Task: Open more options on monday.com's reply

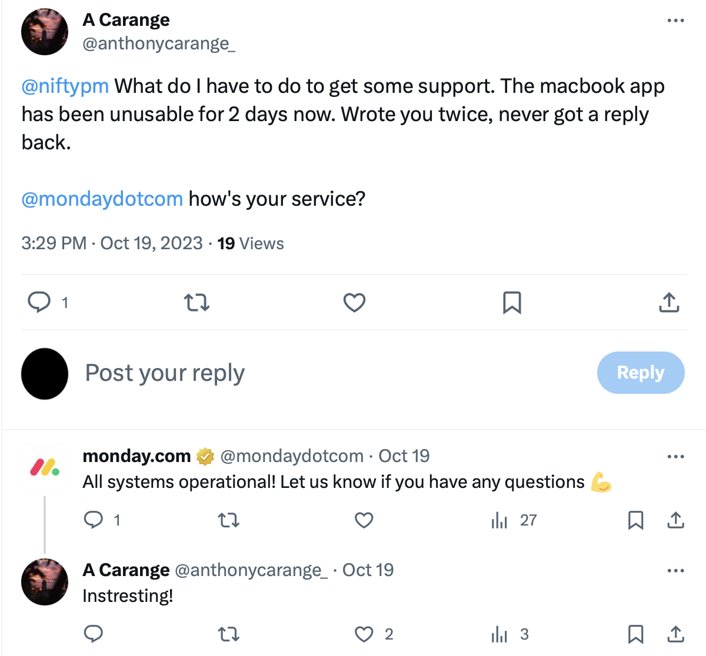Action: (675, 457)
